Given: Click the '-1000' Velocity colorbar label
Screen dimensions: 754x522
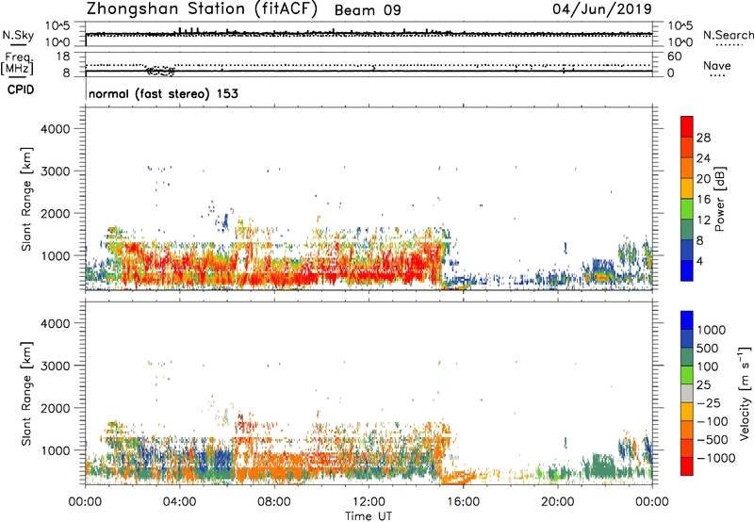Looking at the screenshot, I should (x=715, y=458).
